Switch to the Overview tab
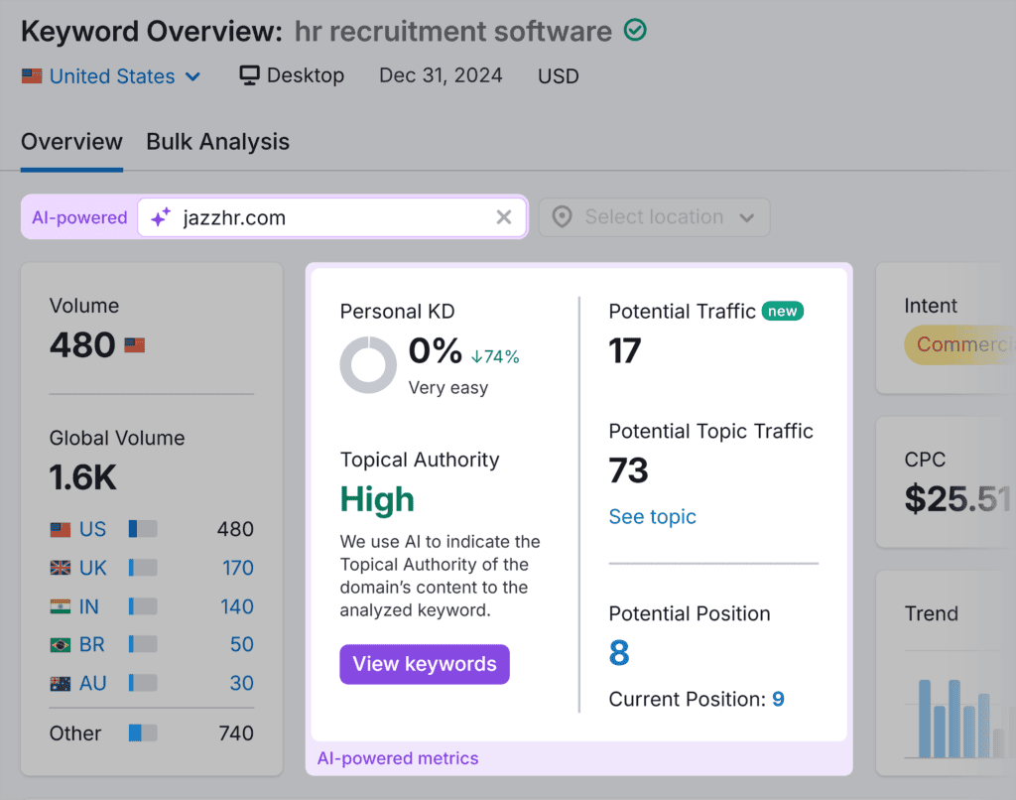 pyautogui.click(x=71, y=142)
